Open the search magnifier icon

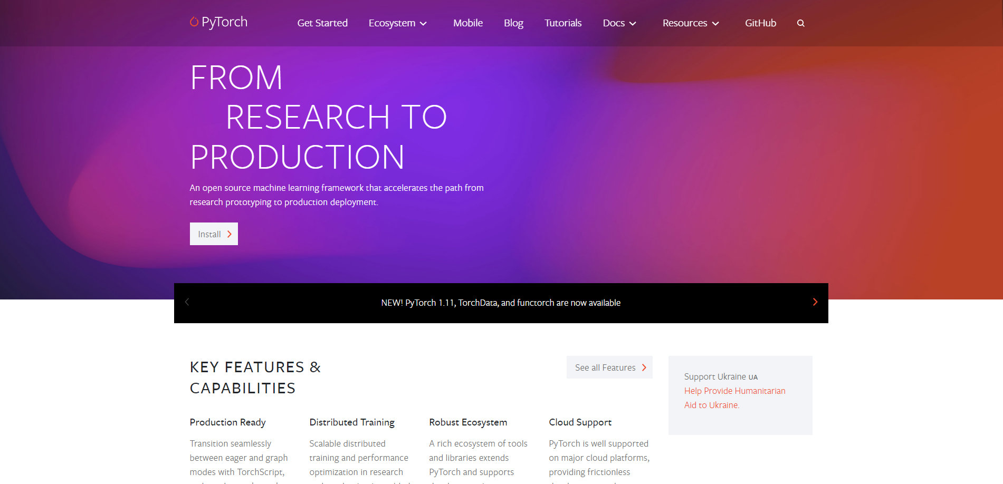[x=800, y=23]
